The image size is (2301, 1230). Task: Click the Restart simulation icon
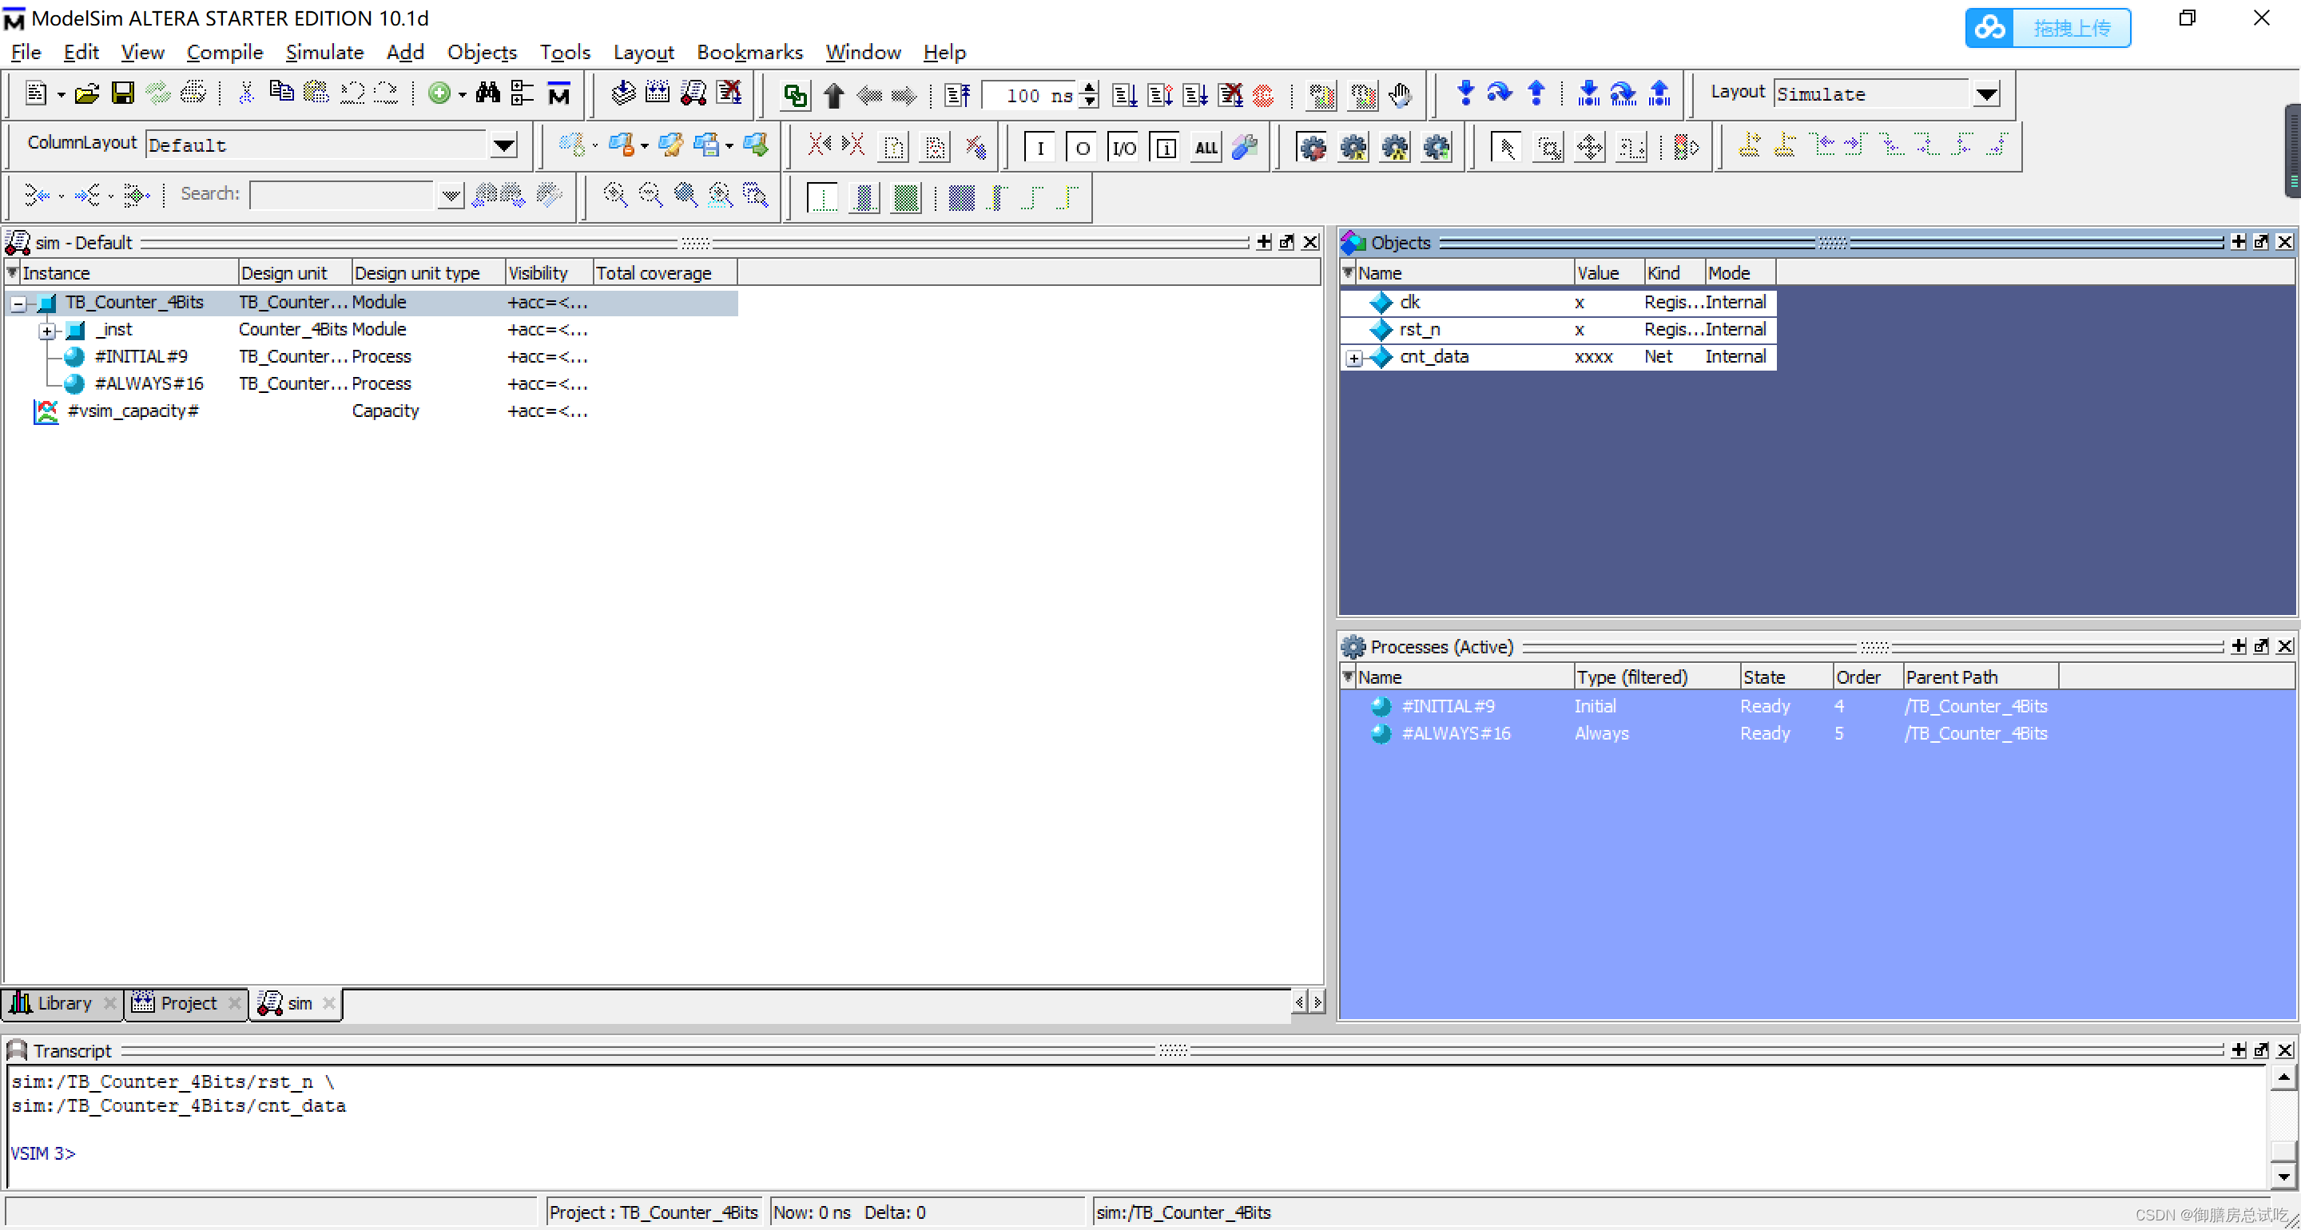tap(958, 95)
